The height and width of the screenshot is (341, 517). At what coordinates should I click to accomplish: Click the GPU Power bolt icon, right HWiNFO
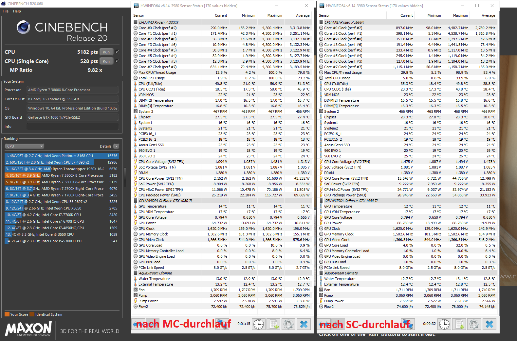coord(321,223)
